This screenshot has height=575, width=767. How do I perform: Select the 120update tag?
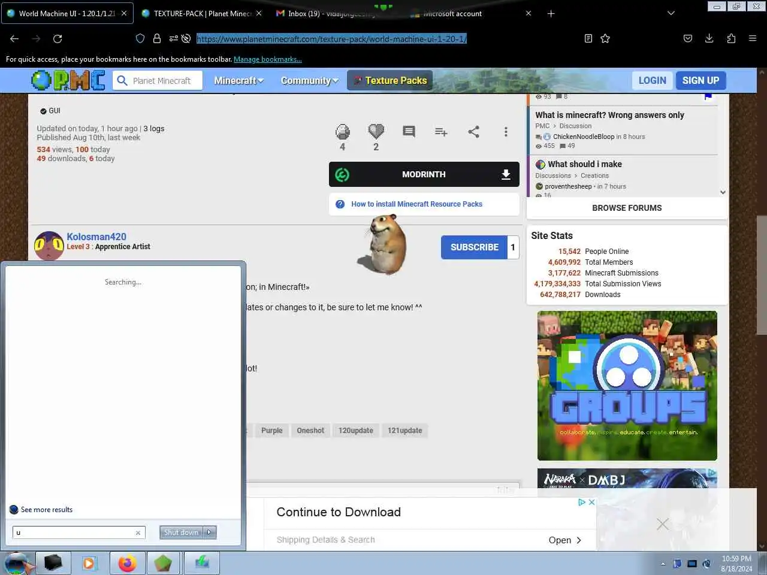356,431
